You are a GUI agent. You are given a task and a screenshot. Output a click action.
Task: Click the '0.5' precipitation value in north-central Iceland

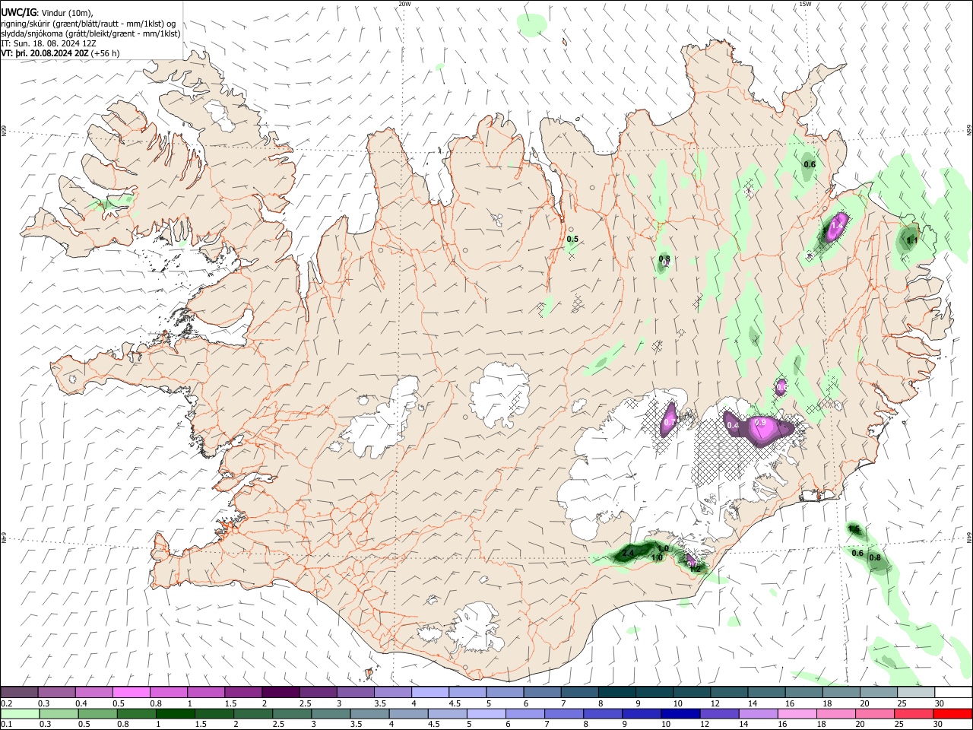pyautogui.click(x=572, y=240)
